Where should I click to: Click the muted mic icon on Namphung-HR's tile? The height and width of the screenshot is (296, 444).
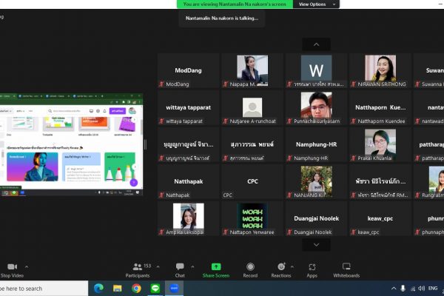289,158
